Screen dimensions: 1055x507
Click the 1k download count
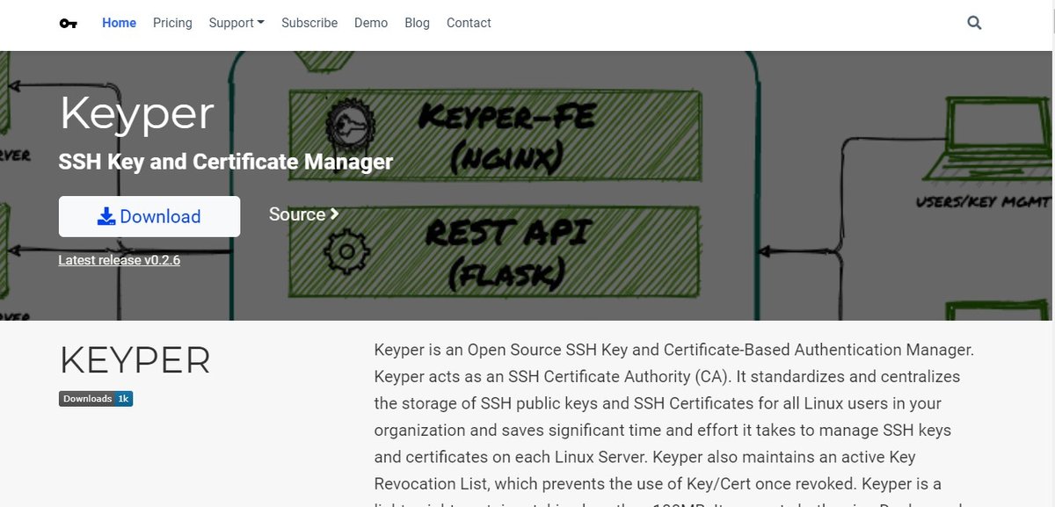pos(124,398)
